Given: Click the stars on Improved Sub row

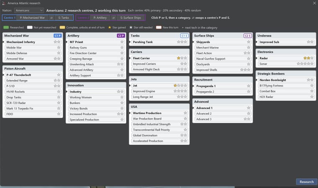Looking at the screenshot, I should [x=310, y=42].
